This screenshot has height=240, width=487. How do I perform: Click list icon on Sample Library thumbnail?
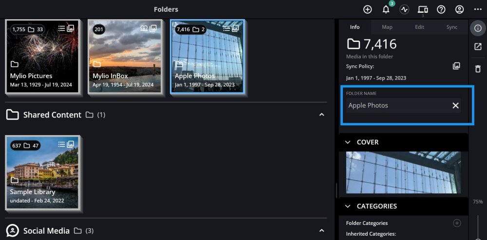(x=61, y=144)
